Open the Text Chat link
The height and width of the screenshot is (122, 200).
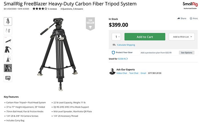(134, 73)
